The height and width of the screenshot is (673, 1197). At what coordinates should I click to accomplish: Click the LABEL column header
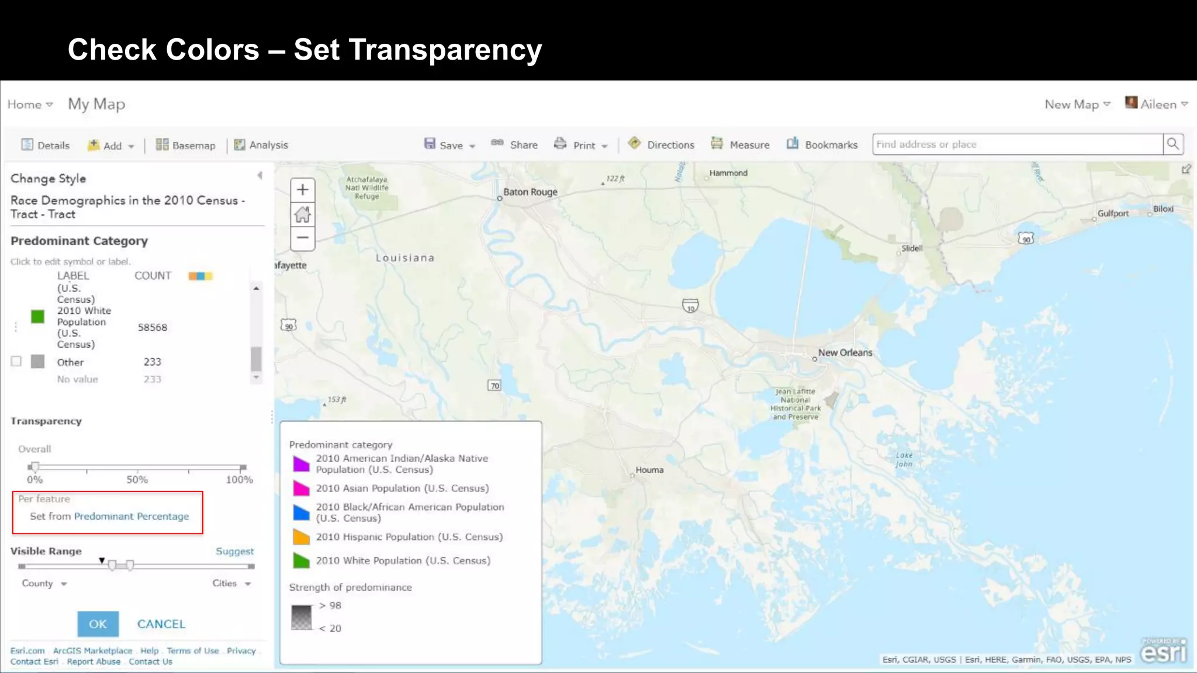pyautogui.click(x=73, y=276)
